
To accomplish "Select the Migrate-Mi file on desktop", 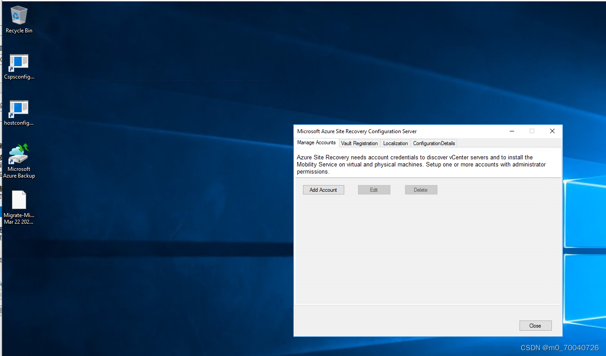I will coord(19,207).
